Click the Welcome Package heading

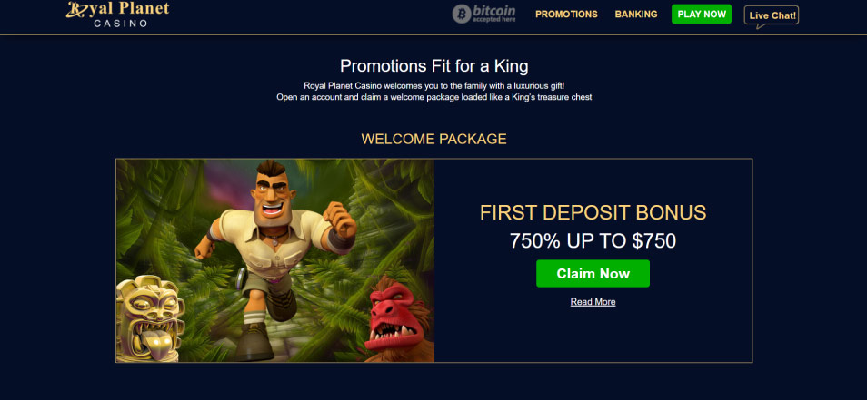[434, 139]
